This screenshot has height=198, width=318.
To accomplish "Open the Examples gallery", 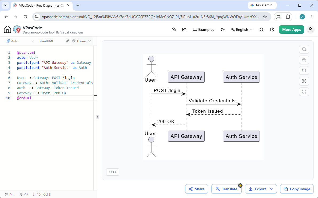I will click(203, 30).
